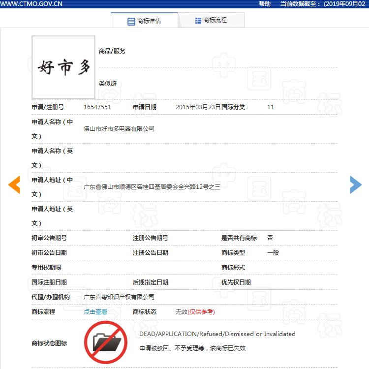Select the DEAD/APPLICATION/Refused status line
This screenshot has width=369, height=369.
pos(217,334)
